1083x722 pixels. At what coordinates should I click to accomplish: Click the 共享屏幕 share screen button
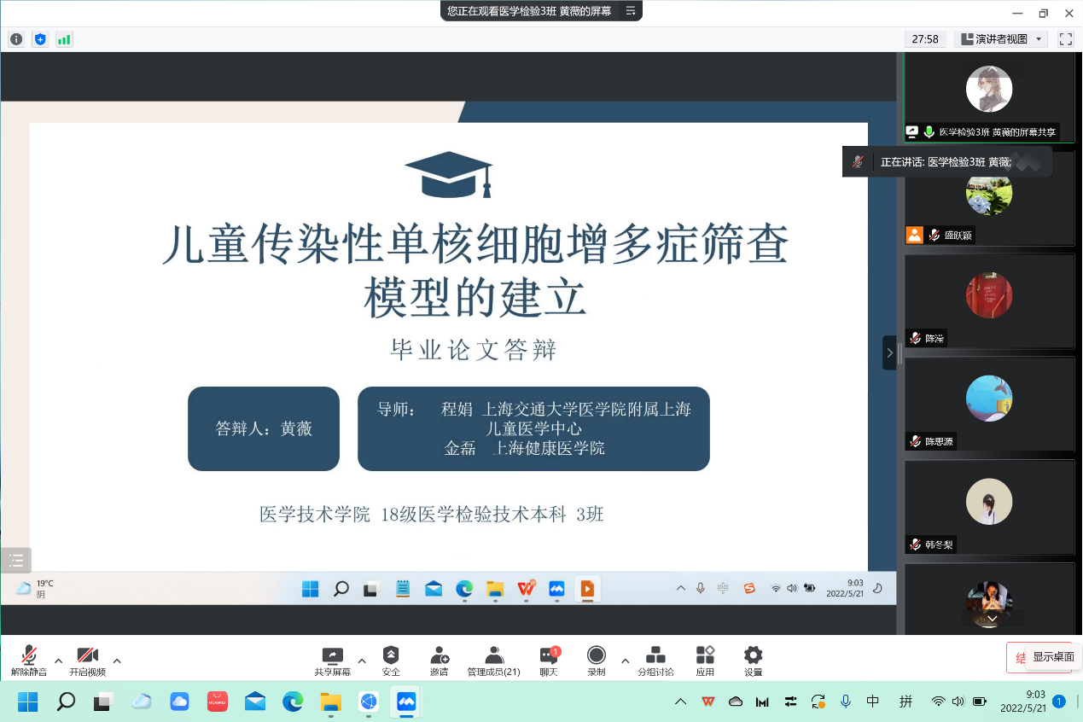(332, 660)
